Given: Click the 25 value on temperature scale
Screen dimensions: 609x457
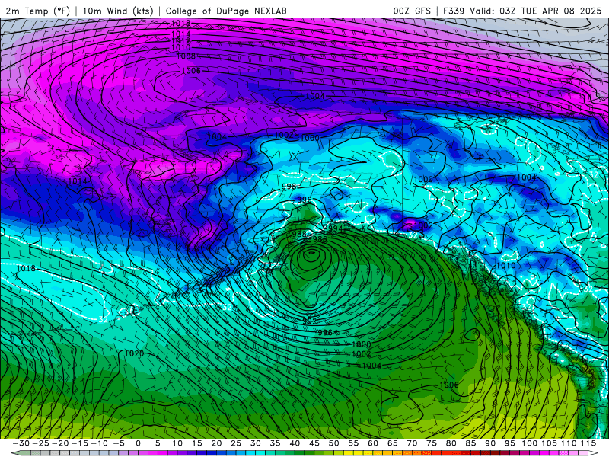Looking at the screenshot, I should point(236,443).
